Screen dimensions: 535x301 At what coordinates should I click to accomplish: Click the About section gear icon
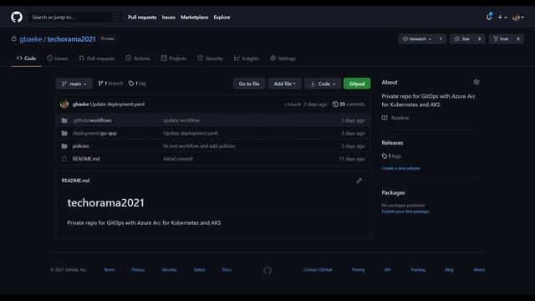[x=476, y=82]
